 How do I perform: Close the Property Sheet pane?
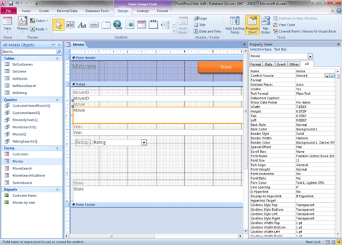click(x=339, y=44)
